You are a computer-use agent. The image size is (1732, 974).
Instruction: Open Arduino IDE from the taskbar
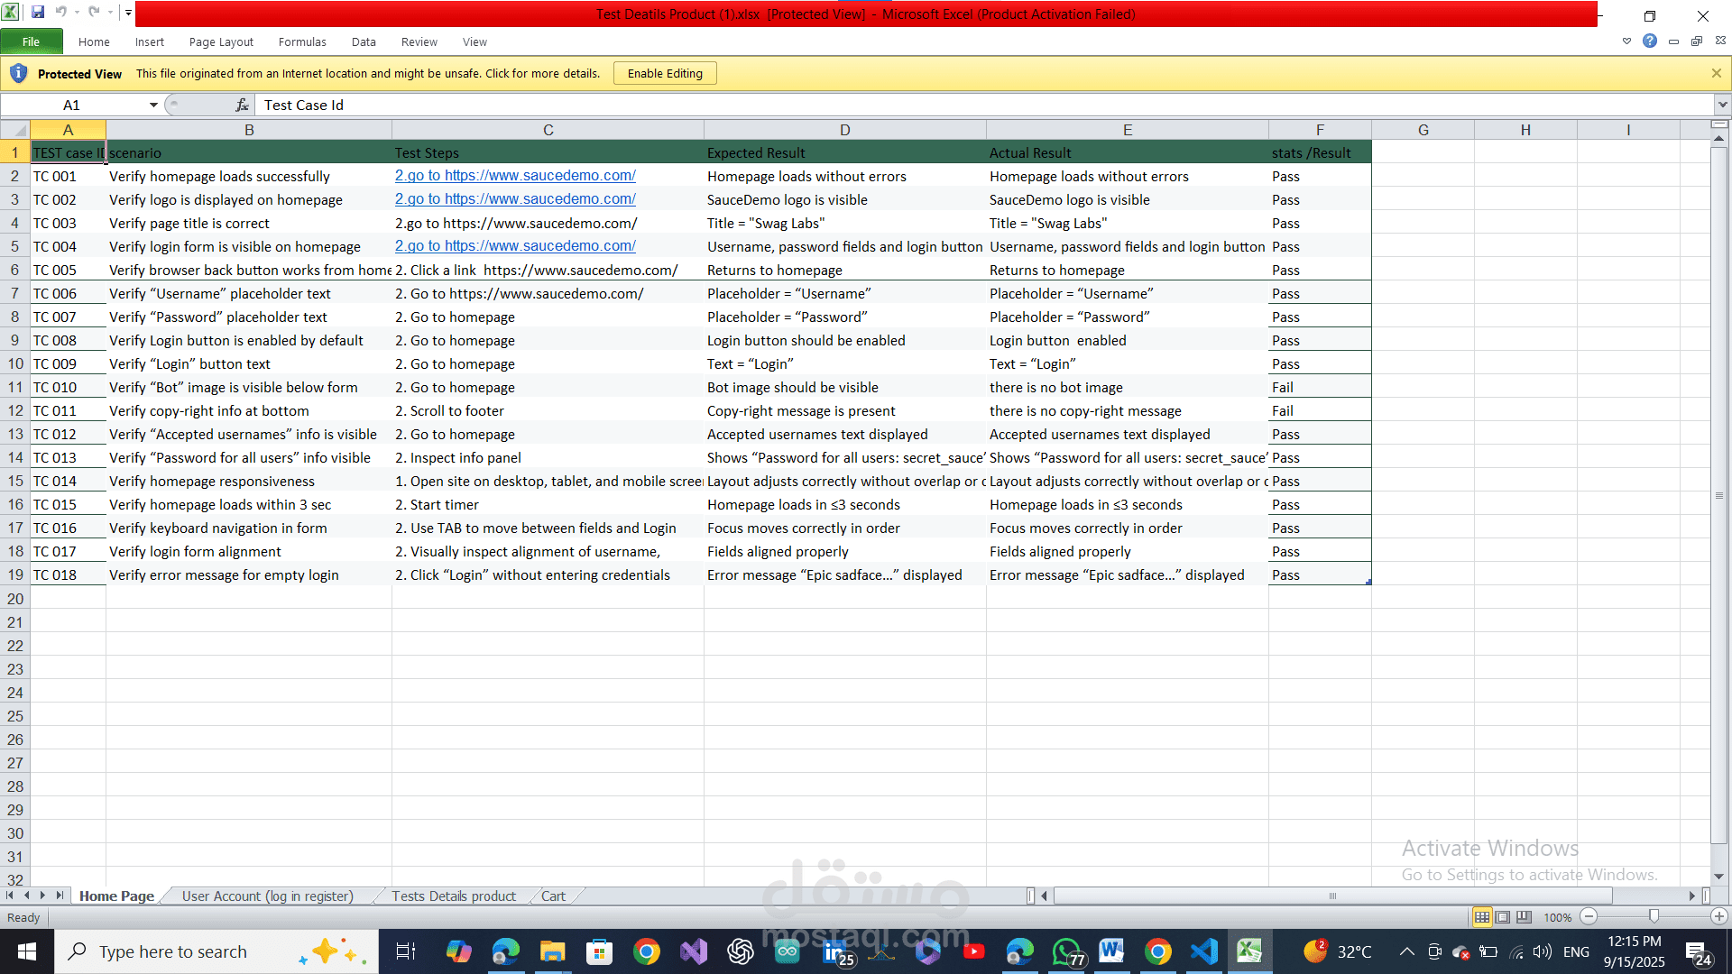[788, 951]
